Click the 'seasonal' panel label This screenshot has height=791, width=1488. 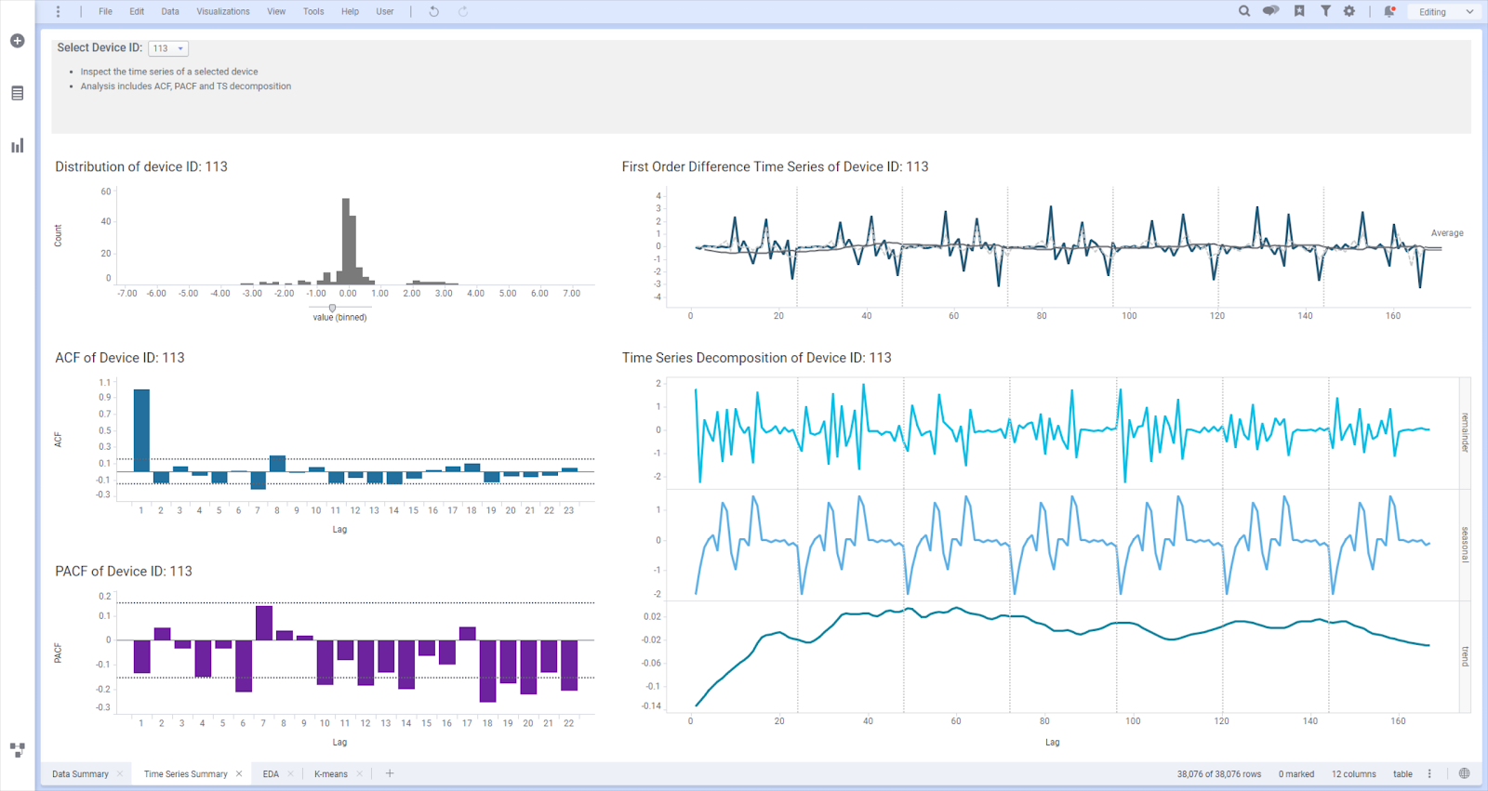tap(1465, 545)
